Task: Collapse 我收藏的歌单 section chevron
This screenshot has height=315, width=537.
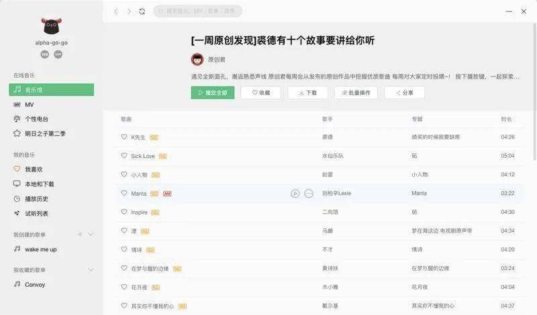Action: pyautogui.click(x=91, y=270)
